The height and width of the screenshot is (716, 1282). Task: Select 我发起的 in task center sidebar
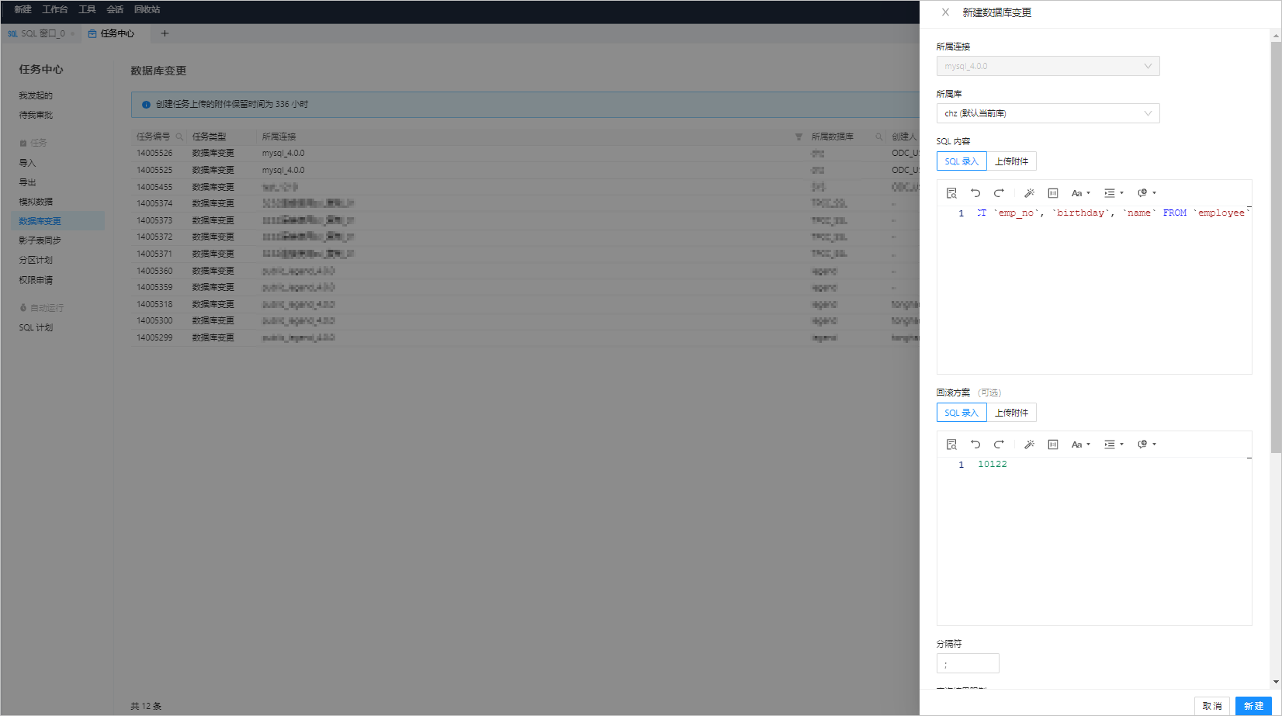point(36,95)
